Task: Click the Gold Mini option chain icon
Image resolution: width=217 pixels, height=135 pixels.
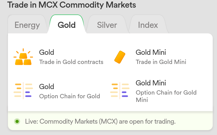Action: click(120, 91)
